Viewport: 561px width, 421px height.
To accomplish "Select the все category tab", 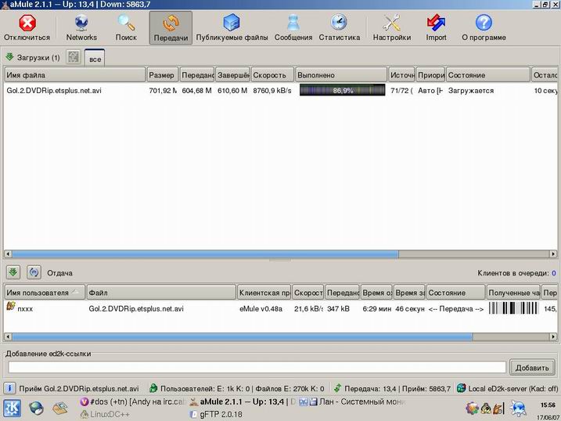I will [x=95, y=59].
